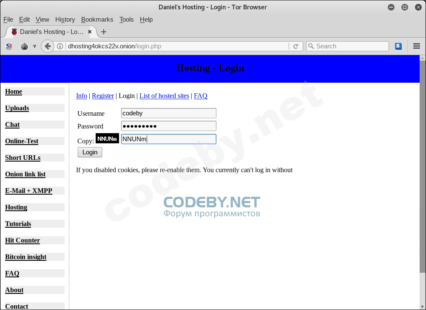This screenshot has height=310, width=426.
Task: Open the Info link
Action: (82, 96)
